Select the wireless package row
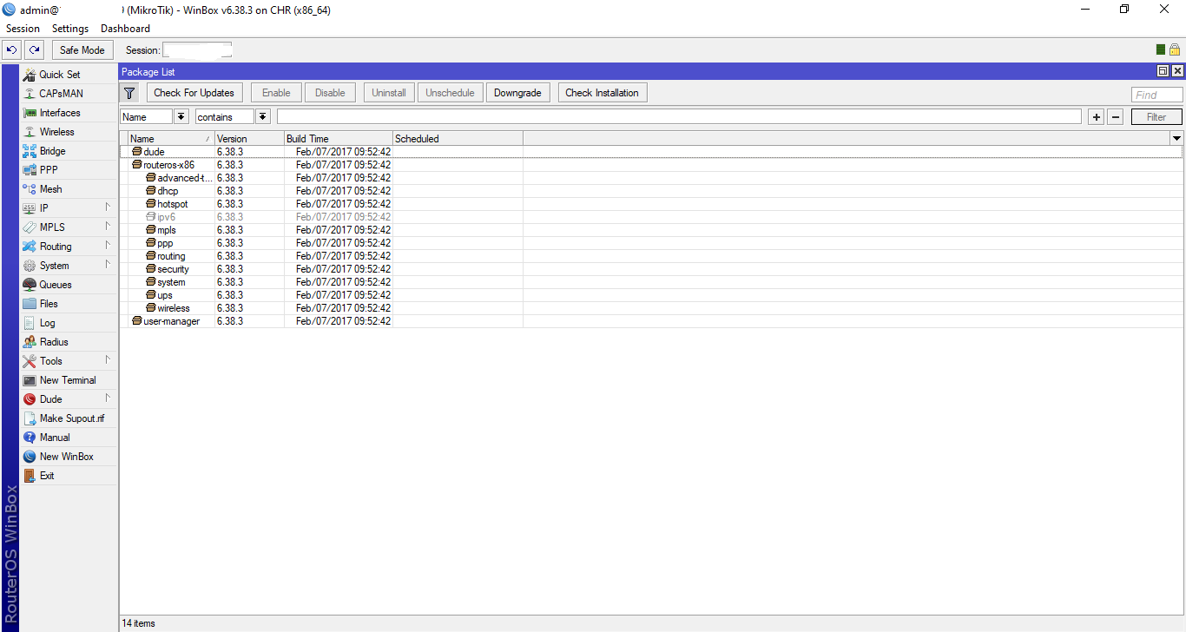The image size is (1186, 632). 651,308
